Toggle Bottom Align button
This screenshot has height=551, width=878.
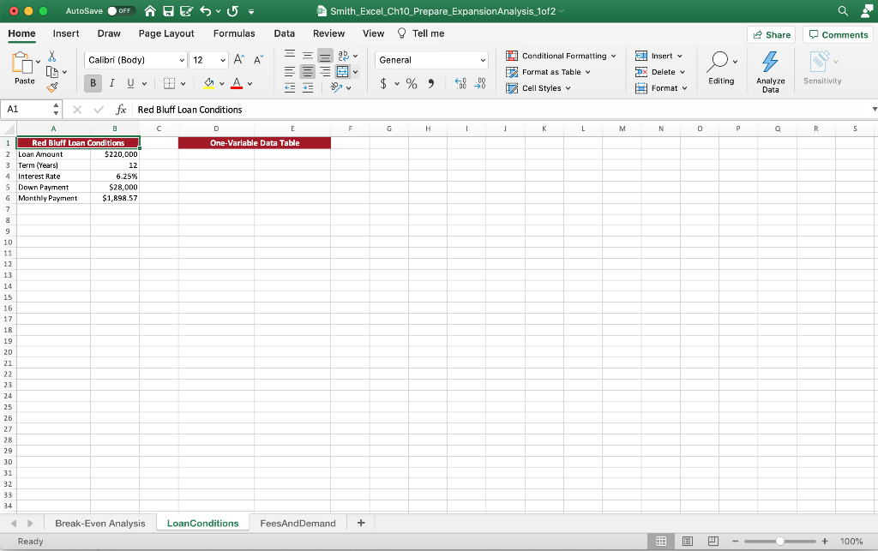[x=325, y=56]
